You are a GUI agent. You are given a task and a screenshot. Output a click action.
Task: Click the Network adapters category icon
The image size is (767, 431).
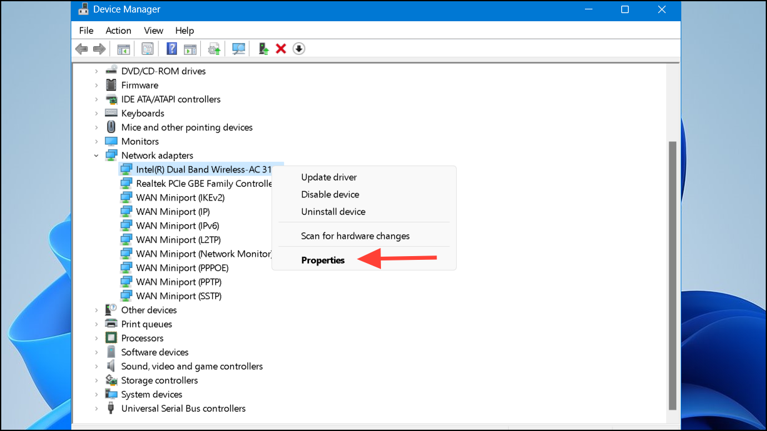(x=111, y=156)
